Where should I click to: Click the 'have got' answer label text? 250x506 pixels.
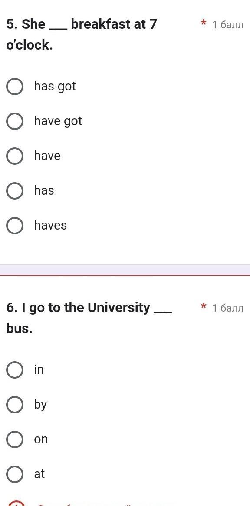pos(58,121)
